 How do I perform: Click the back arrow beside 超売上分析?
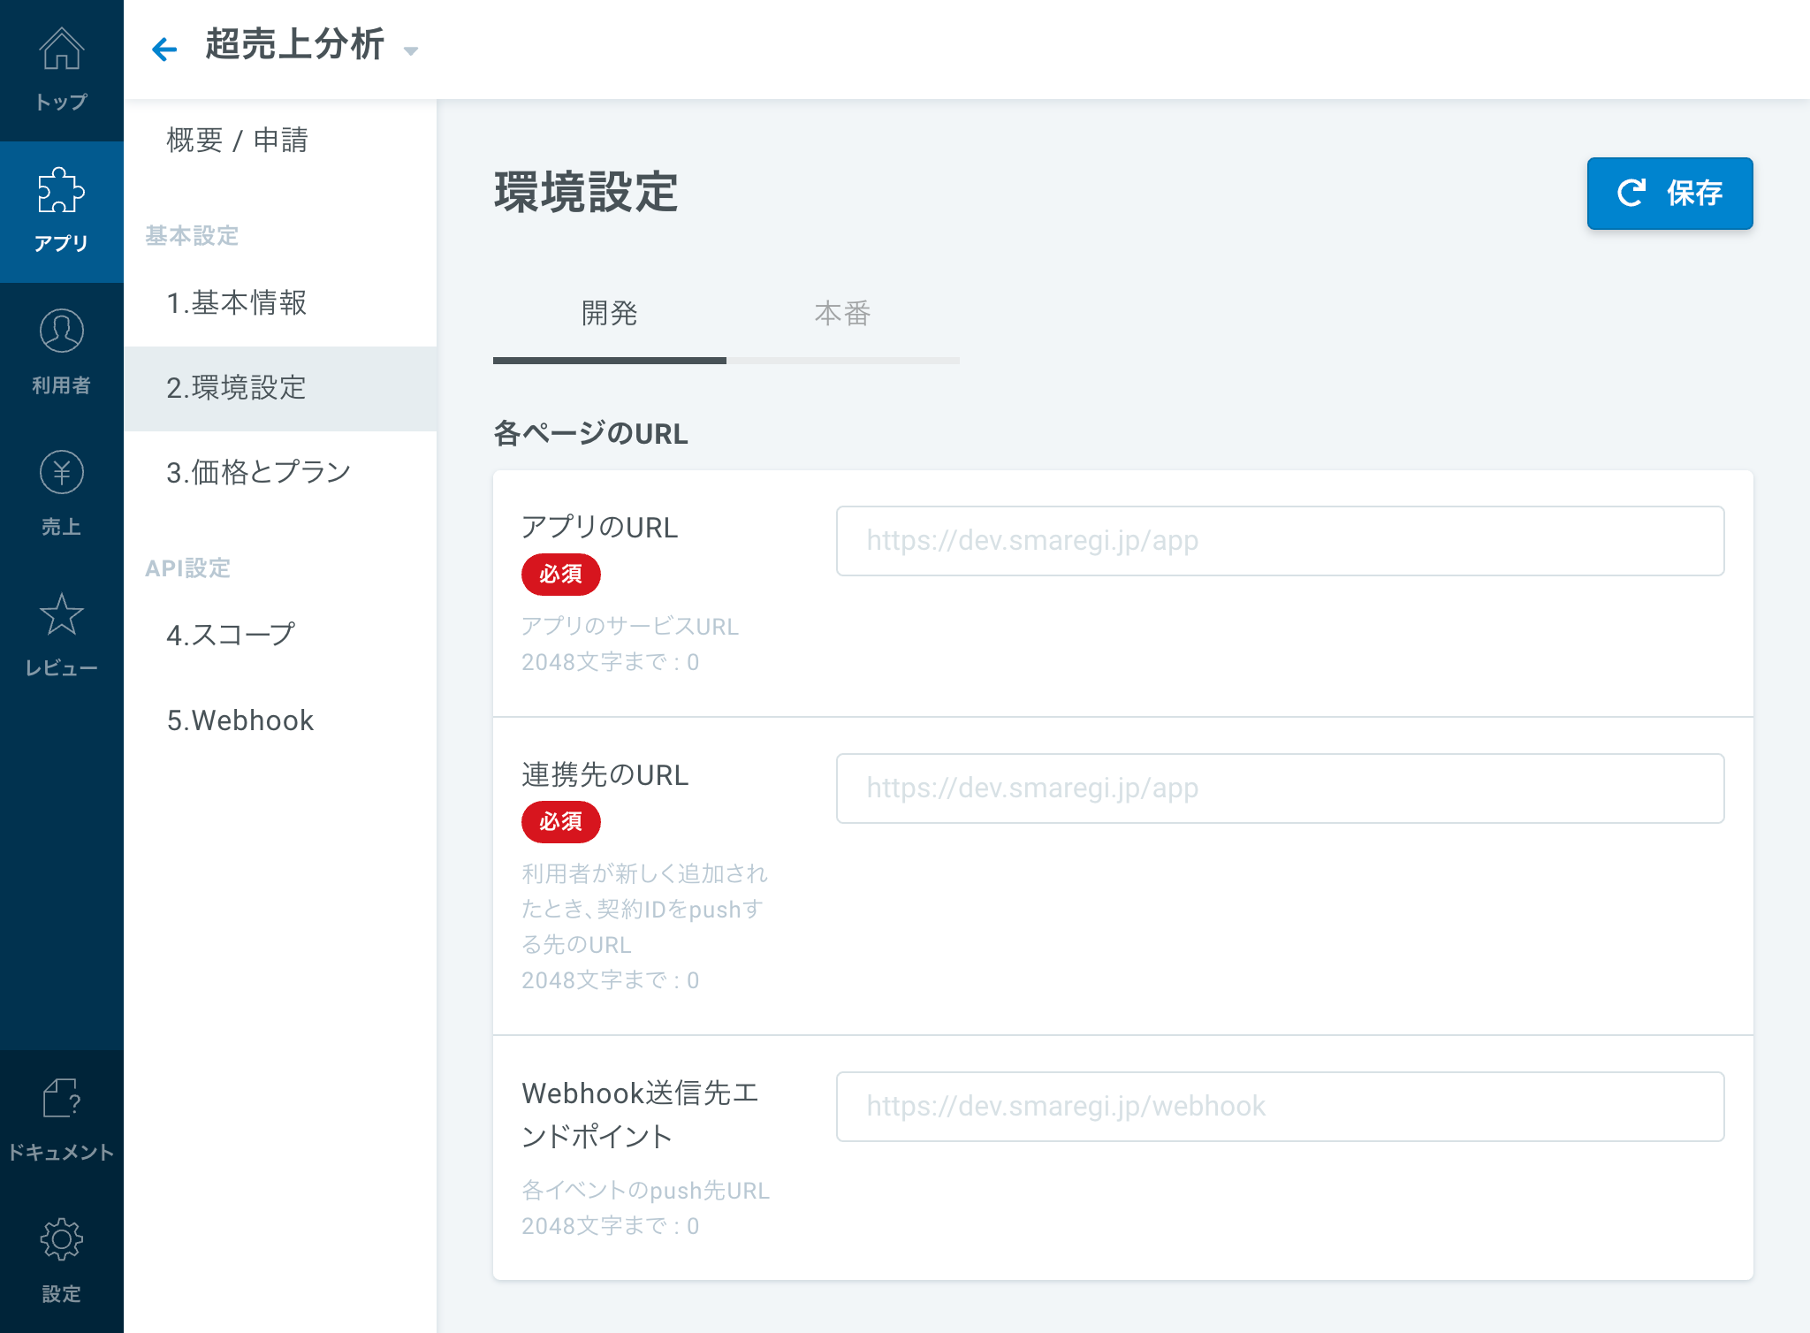(164, 49)
